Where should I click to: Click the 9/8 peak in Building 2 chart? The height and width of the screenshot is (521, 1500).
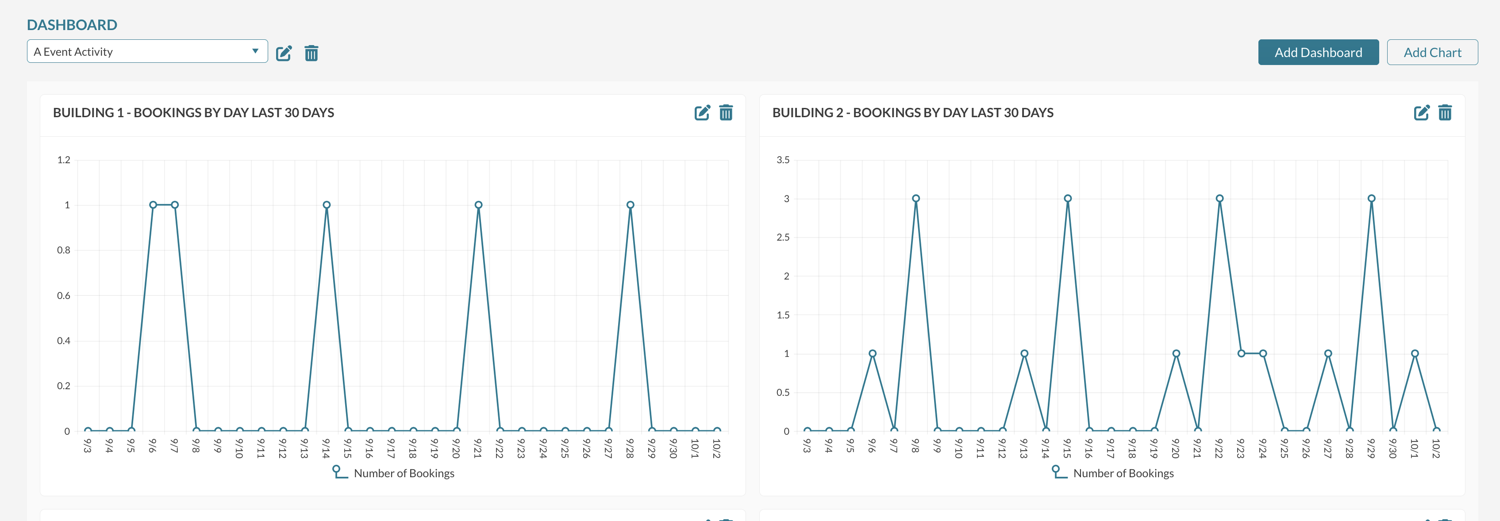916,199
